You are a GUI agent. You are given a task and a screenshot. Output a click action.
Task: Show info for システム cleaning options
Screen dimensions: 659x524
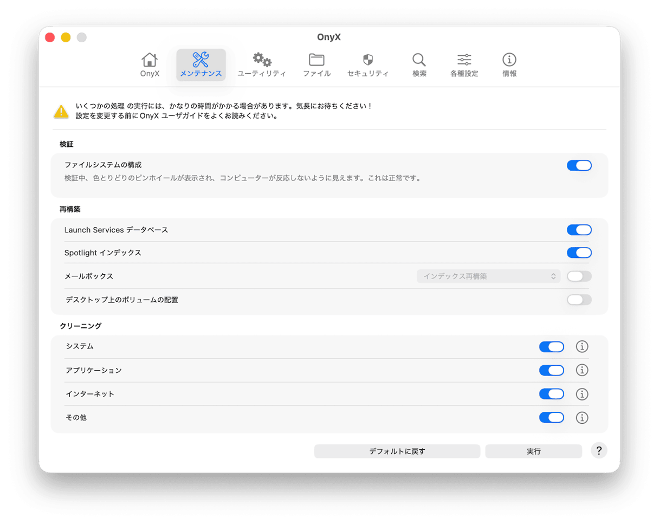(582, 346)
